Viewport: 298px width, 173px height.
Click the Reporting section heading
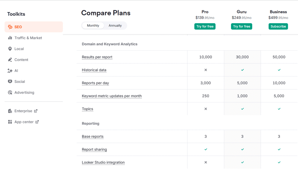[x=91, y=124]
